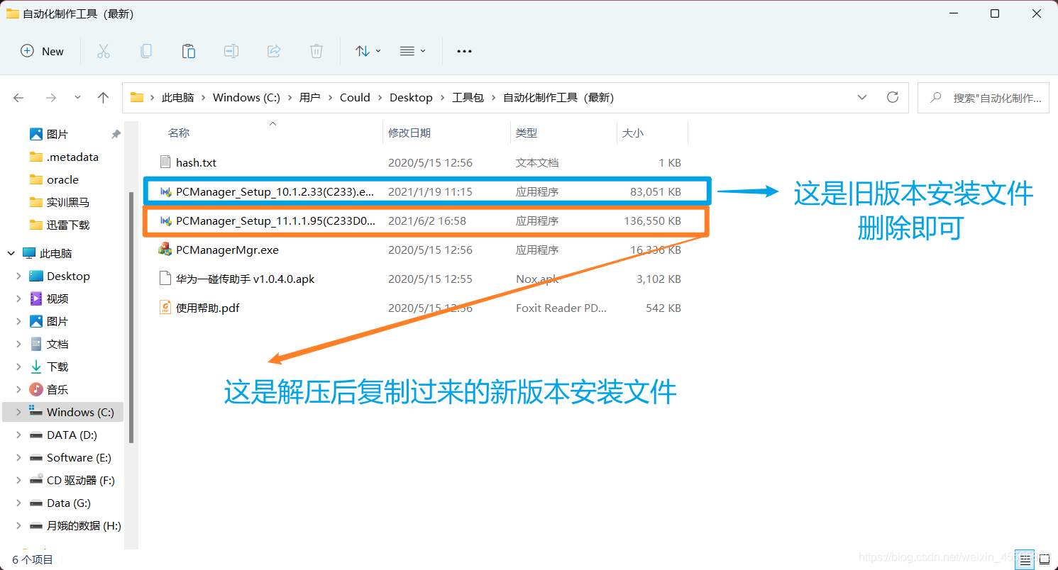Expand the 下载 tree node
Screen dimensions: 1058x570
pos(18,367)
